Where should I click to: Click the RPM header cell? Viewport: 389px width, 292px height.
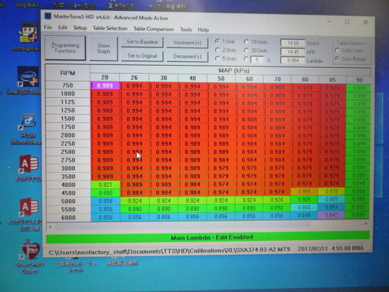tap(68, 73)
